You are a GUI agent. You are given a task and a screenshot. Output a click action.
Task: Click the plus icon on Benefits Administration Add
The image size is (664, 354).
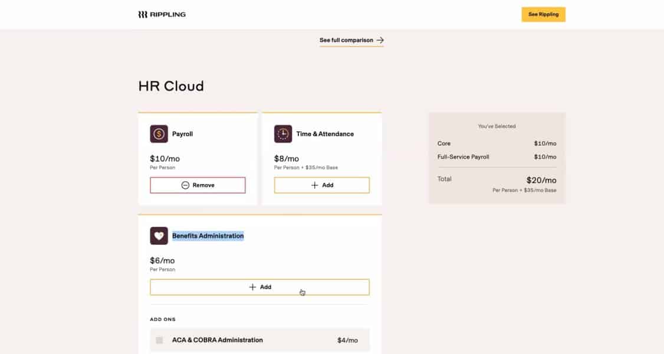[252, 287]
